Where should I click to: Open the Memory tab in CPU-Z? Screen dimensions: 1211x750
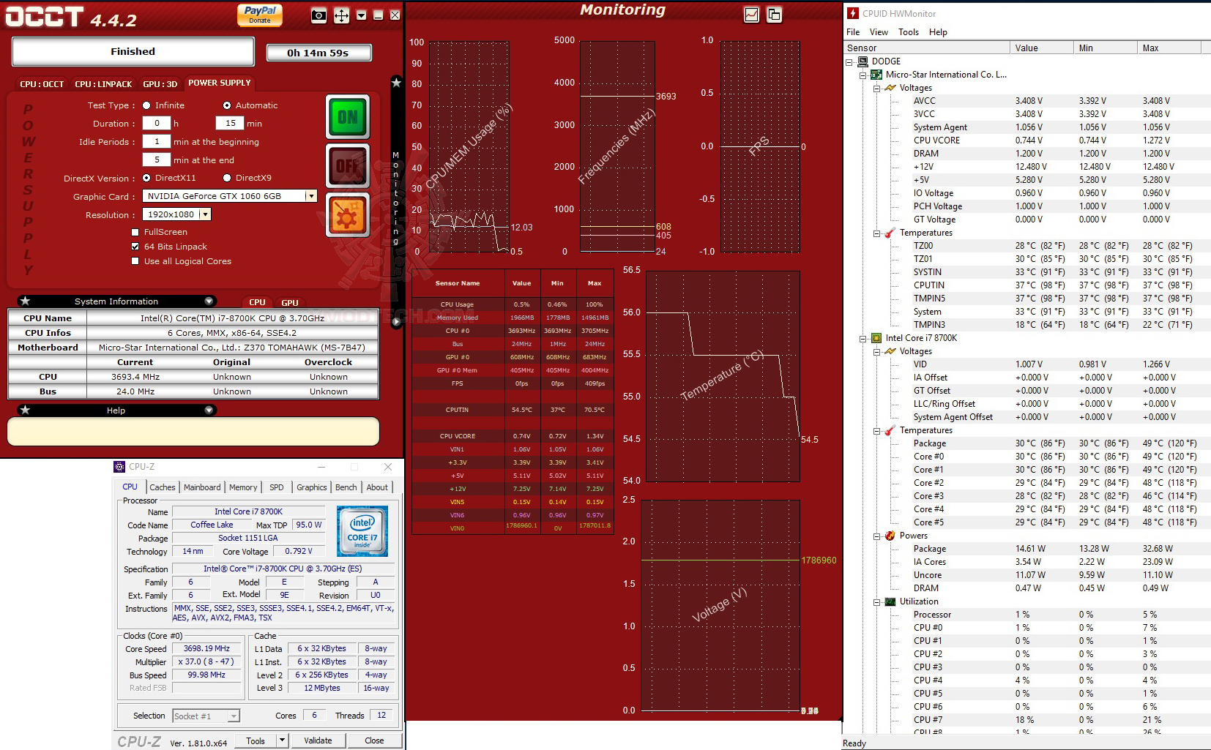pos(243,487)
